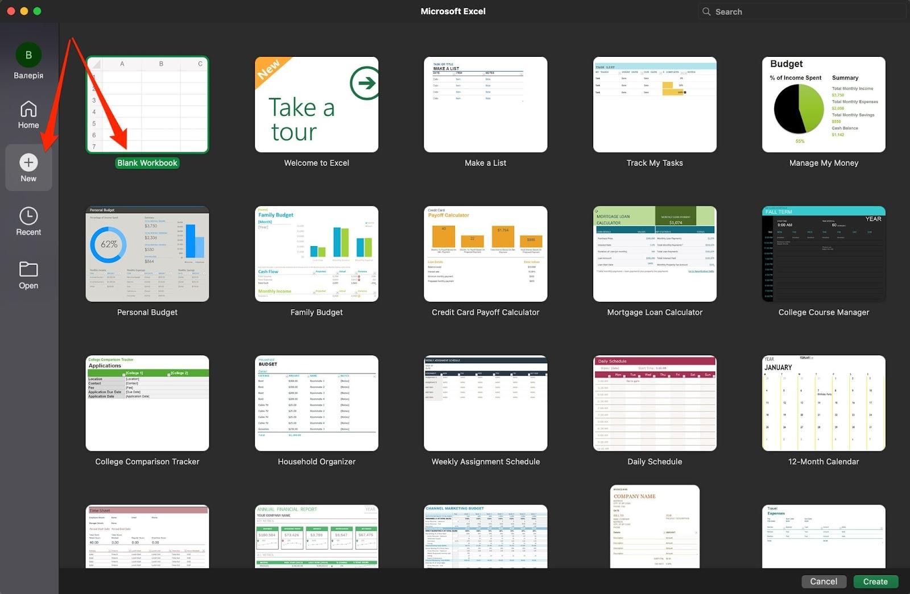Select the Budget pie chart template thumbnail
Viewport: 910px width, 594px height.
[x=824, y=105]
